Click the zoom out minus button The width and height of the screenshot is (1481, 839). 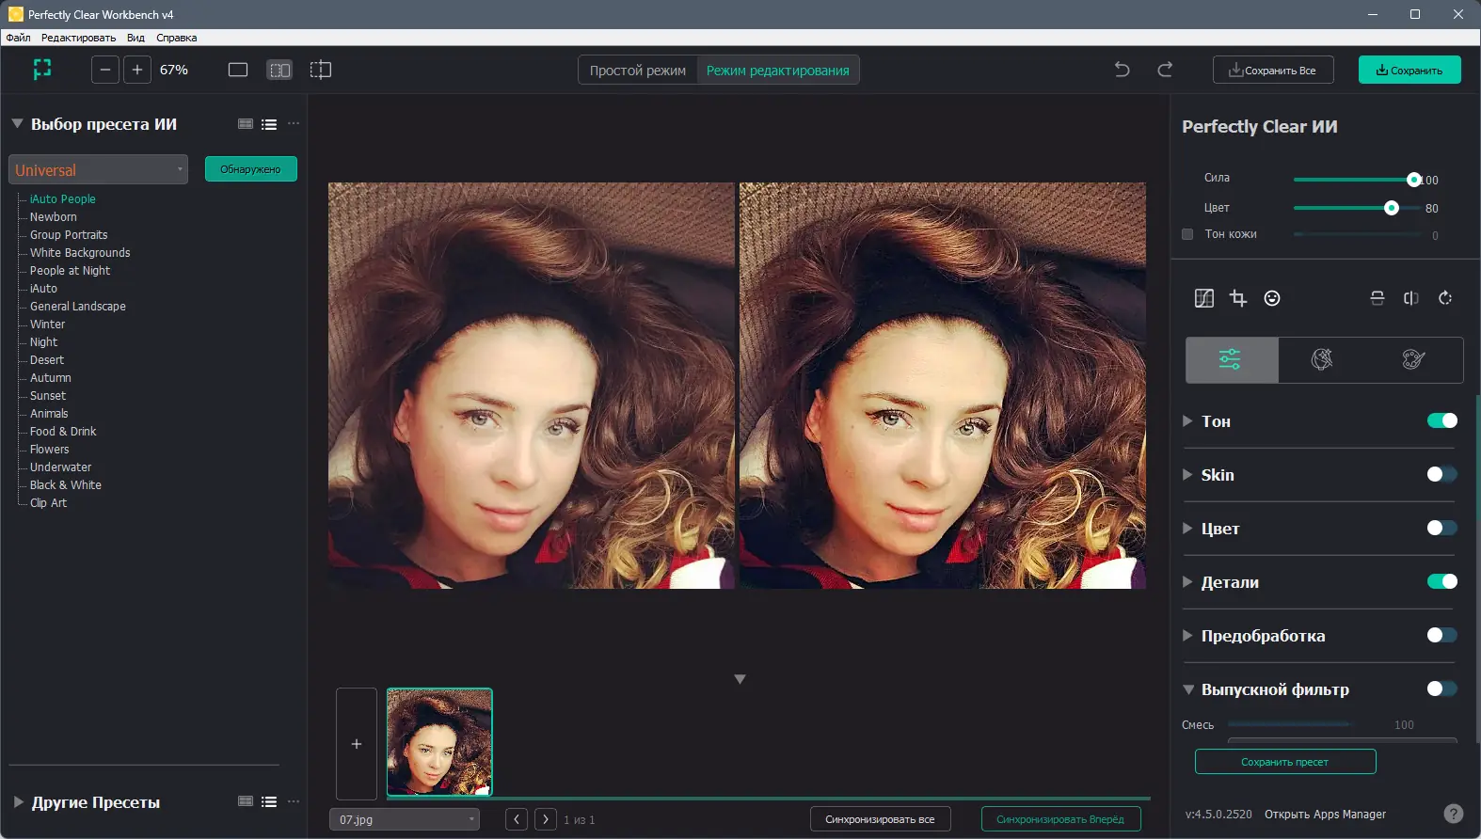[105, 70]
